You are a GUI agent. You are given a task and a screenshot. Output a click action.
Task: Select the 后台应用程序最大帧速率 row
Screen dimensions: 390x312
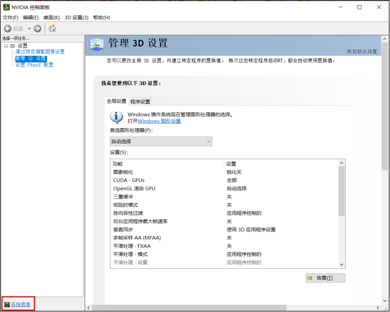point(224,221)
